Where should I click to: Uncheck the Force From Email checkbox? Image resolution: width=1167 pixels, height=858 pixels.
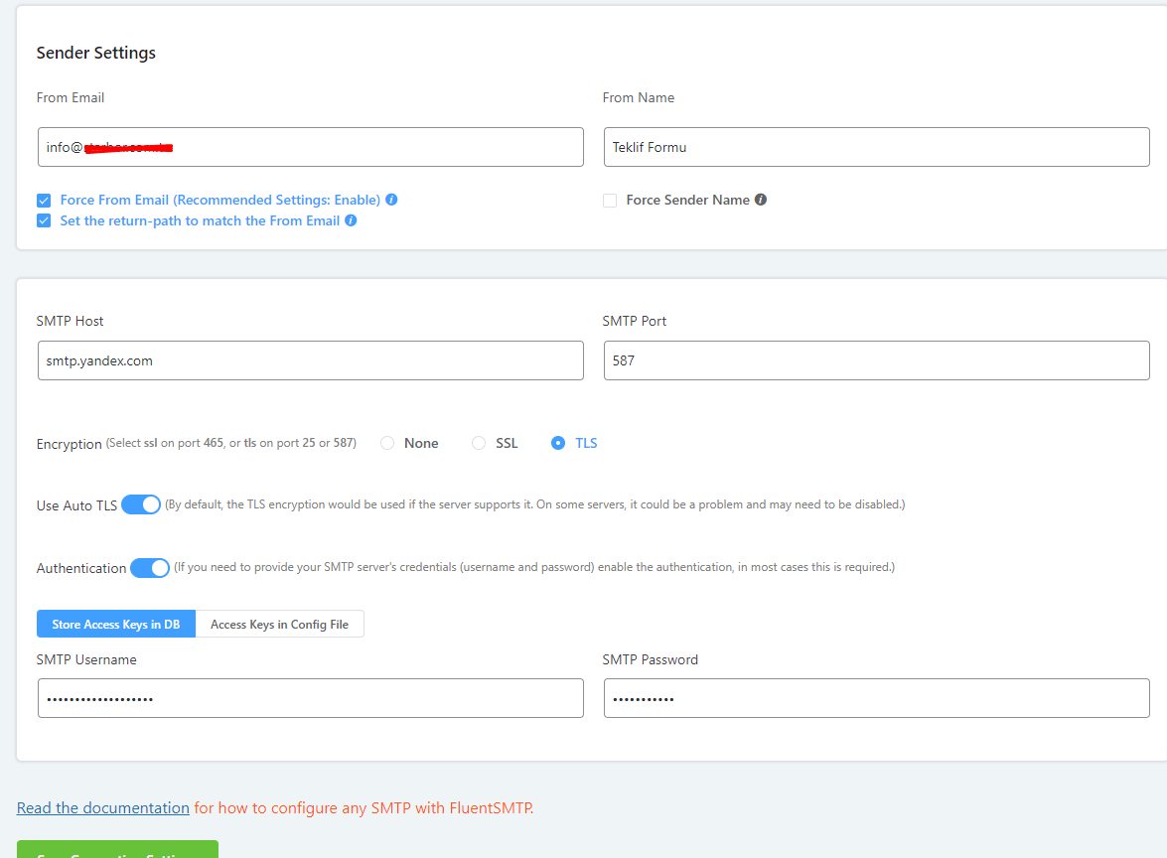tap(44, 201)
